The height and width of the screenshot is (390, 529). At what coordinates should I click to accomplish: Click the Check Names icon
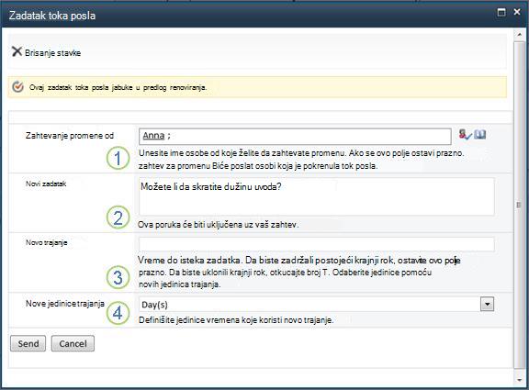click(x=465, y=135)
